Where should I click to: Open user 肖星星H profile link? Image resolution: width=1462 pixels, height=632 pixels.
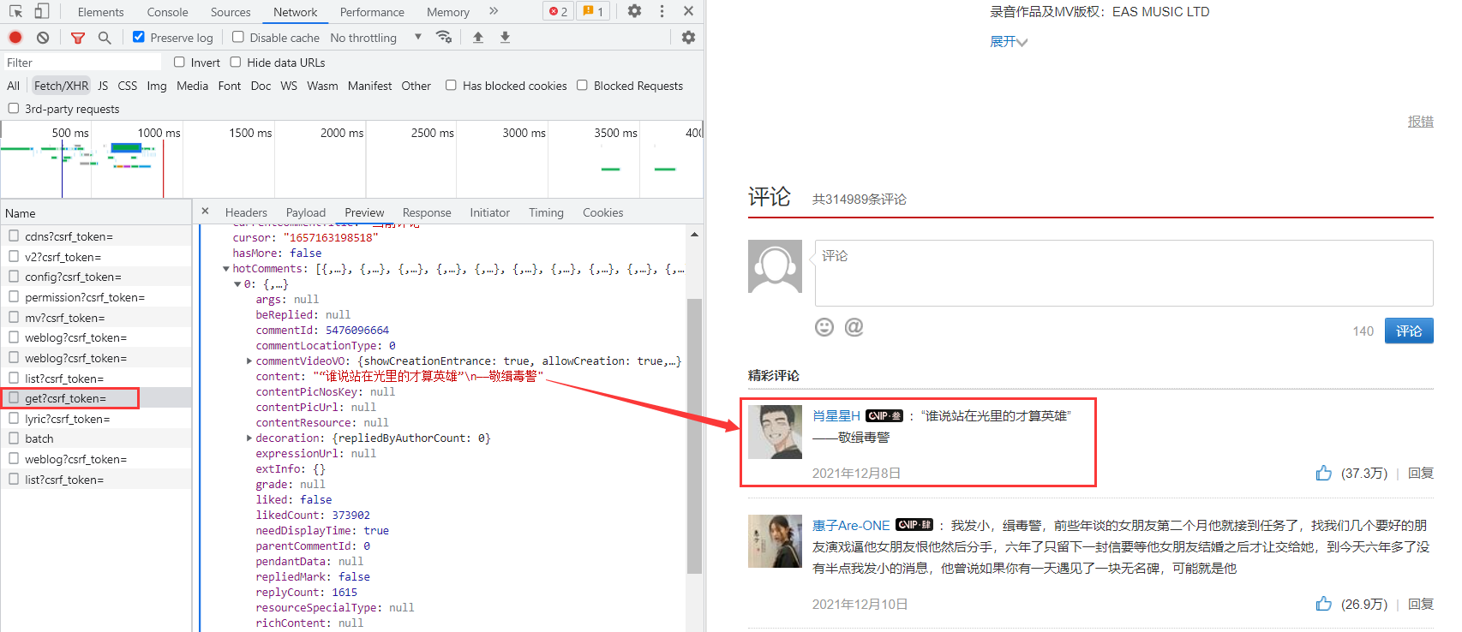tap(836, 415)
